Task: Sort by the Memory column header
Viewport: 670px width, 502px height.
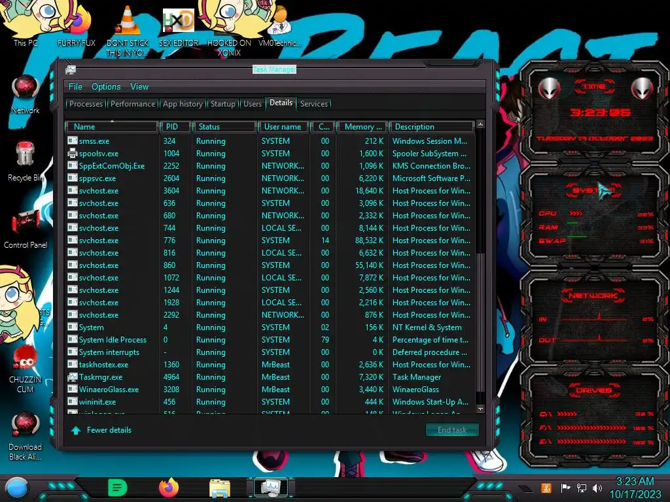Action: (x=362, y=127)
